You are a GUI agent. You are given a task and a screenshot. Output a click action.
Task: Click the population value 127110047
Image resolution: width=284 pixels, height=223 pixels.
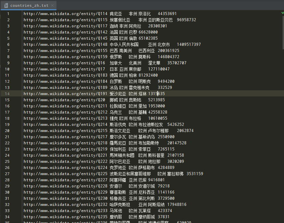pos(159,69)
